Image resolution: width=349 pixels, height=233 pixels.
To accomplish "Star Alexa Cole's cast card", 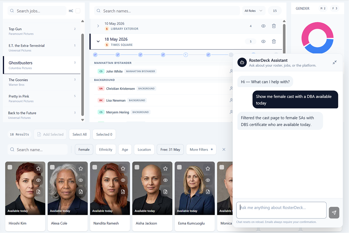I will [81, 169].
